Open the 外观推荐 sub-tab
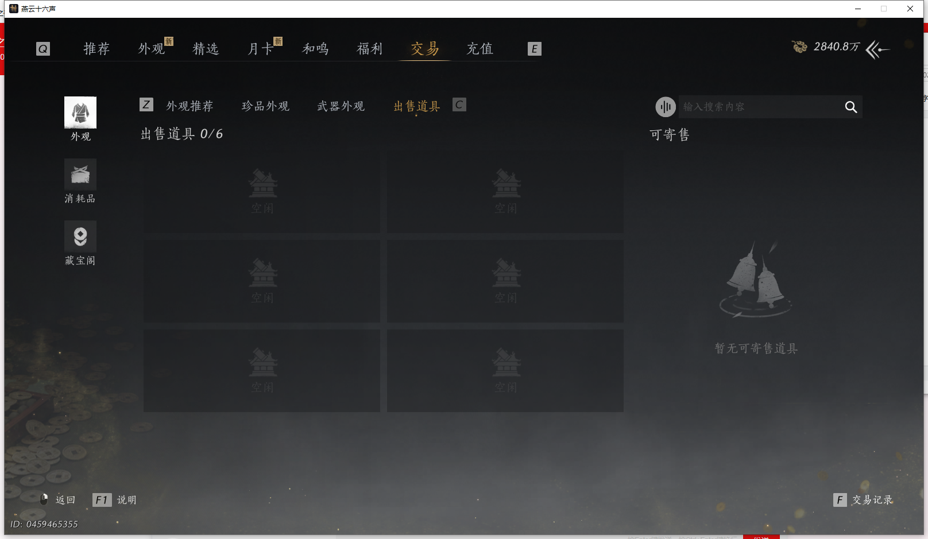Screen dimensions: 928x539 click(190, 106)
